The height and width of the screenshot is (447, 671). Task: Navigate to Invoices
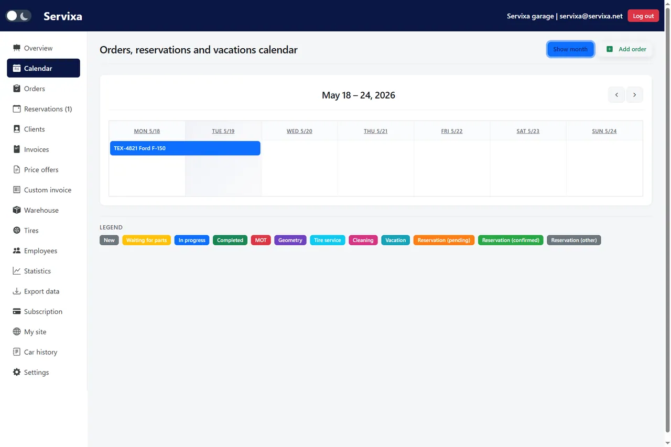click(44, 149)
